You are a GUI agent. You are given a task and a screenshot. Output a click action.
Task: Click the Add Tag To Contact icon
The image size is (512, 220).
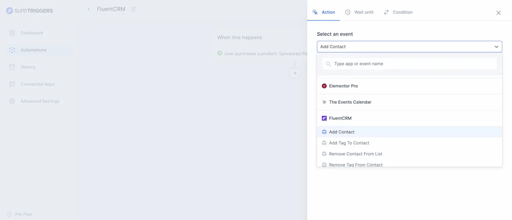tap(324, 143)
